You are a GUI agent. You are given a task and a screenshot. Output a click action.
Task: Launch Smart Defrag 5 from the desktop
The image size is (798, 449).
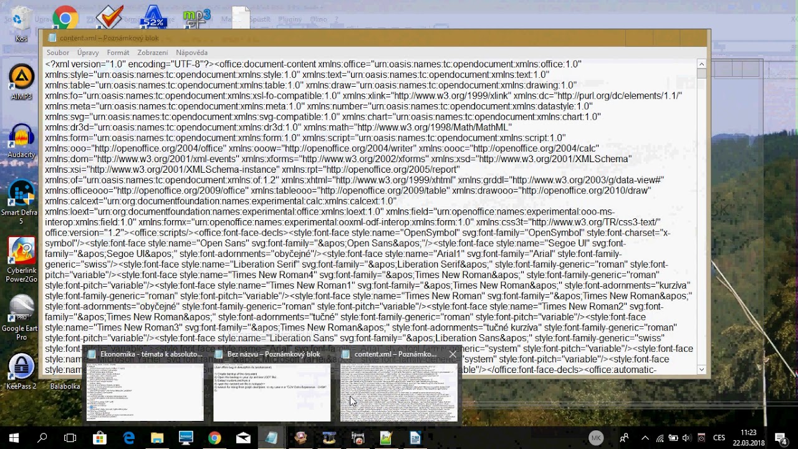(21, 202)
